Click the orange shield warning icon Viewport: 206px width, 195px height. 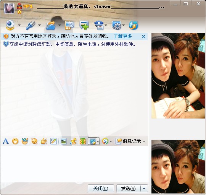coord(6,36)
